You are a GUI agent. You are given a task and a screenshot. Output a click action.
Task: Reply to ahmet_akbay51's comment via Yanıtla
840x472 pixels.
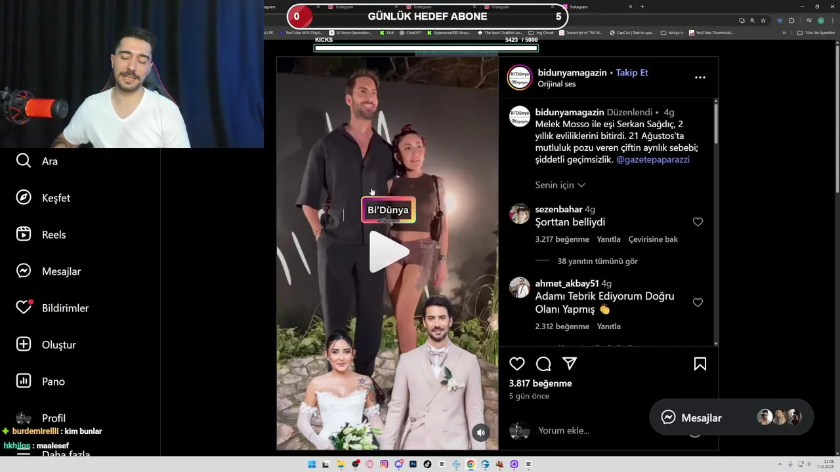[x=608, y=326]
